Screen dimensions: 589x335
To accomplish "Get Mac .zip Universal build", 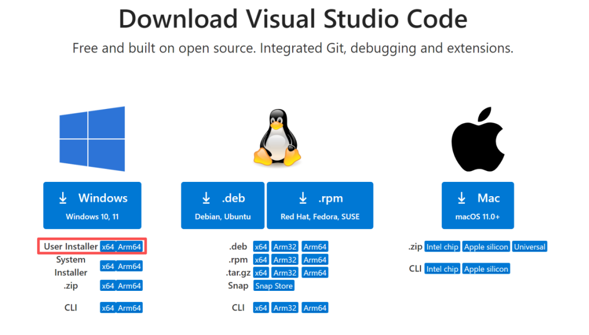I will click(x=529, y=247).
